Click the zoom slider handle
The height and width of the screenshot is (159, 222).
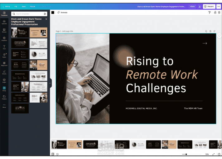click(186, 154)
